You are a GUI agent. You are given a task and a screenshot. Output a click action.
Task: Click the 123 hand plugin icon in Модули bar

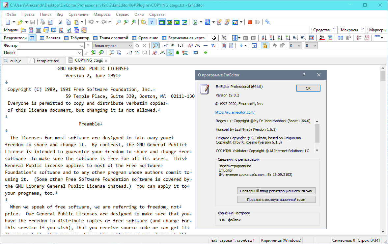point(84,30)
